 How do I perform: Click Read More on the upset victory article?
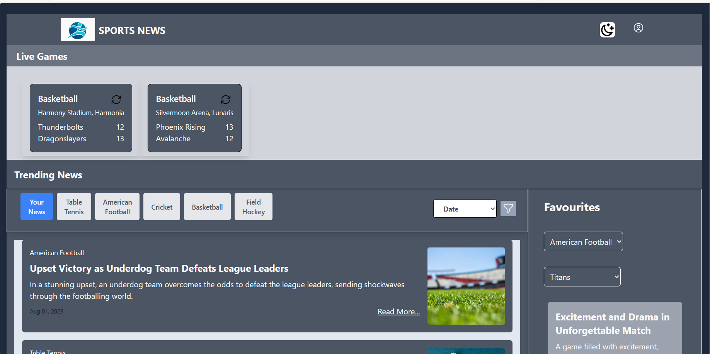(398, 311)
